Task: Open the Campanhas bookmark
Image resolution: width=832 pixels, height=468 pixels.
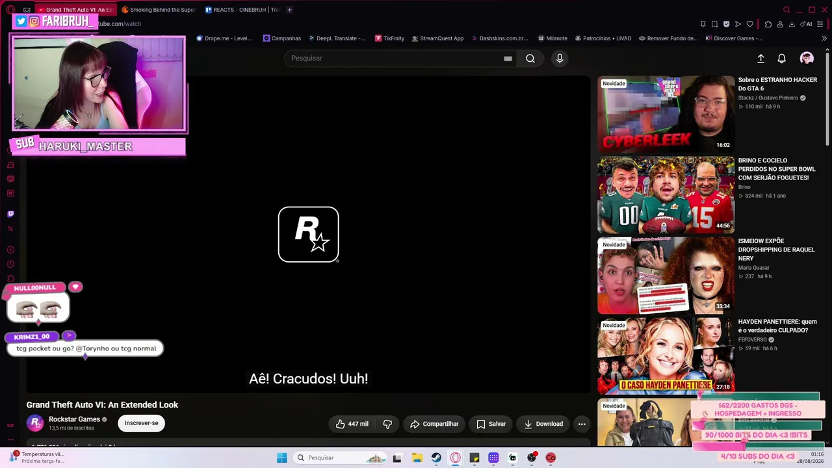Action: pyautogui.click(x=281, y=38)
